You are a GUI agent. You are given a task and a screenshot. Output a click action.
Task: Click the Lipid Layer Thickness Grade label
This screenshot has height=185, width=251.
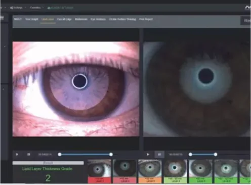click(x=47, y=169)
